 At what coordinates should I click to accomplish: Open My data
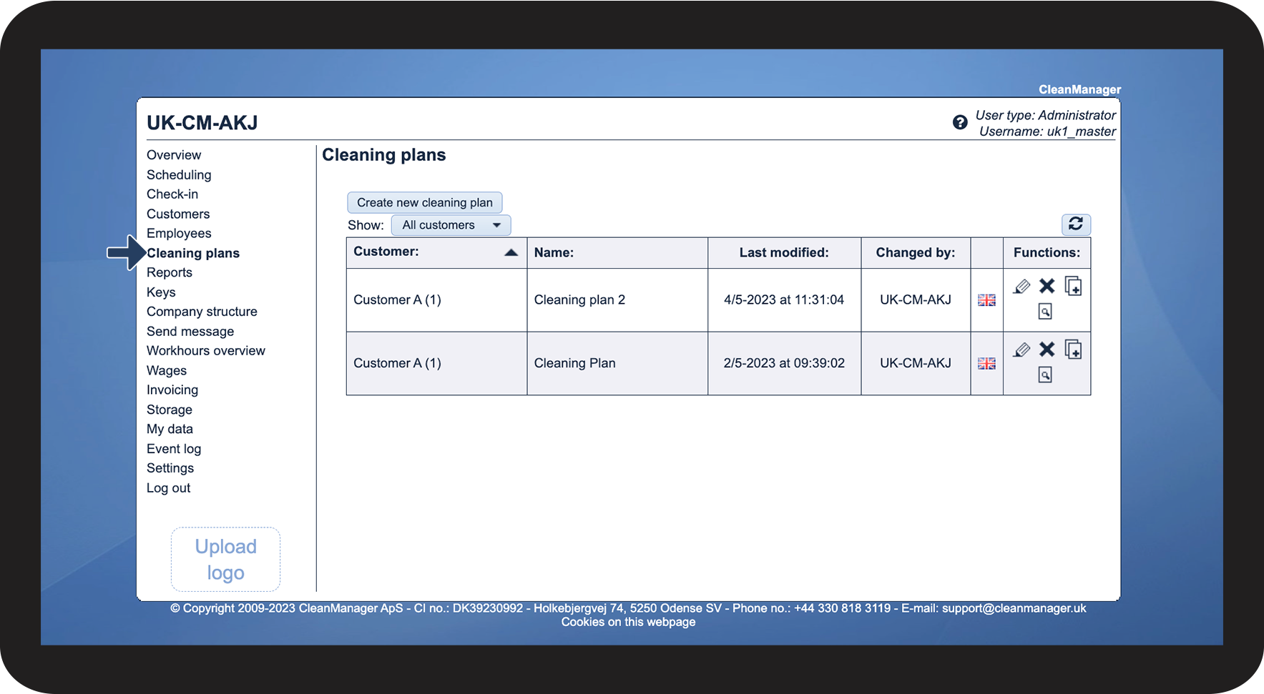click(170, 429)
